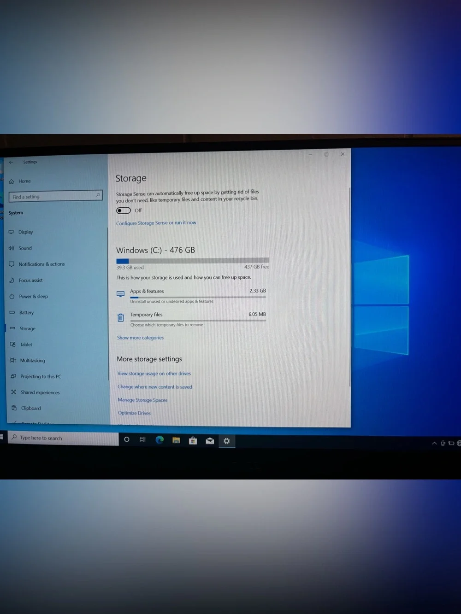
Task: Open Microsoft Store from the taskbar
Action: [193, 441]
